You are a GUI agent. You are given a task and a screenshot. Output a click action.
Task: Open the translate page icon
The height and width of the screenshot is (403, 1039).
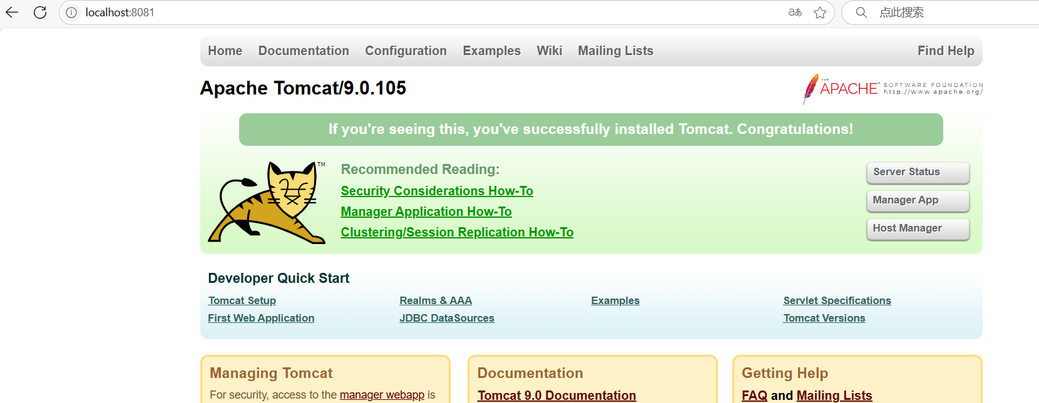pos(795,13)
